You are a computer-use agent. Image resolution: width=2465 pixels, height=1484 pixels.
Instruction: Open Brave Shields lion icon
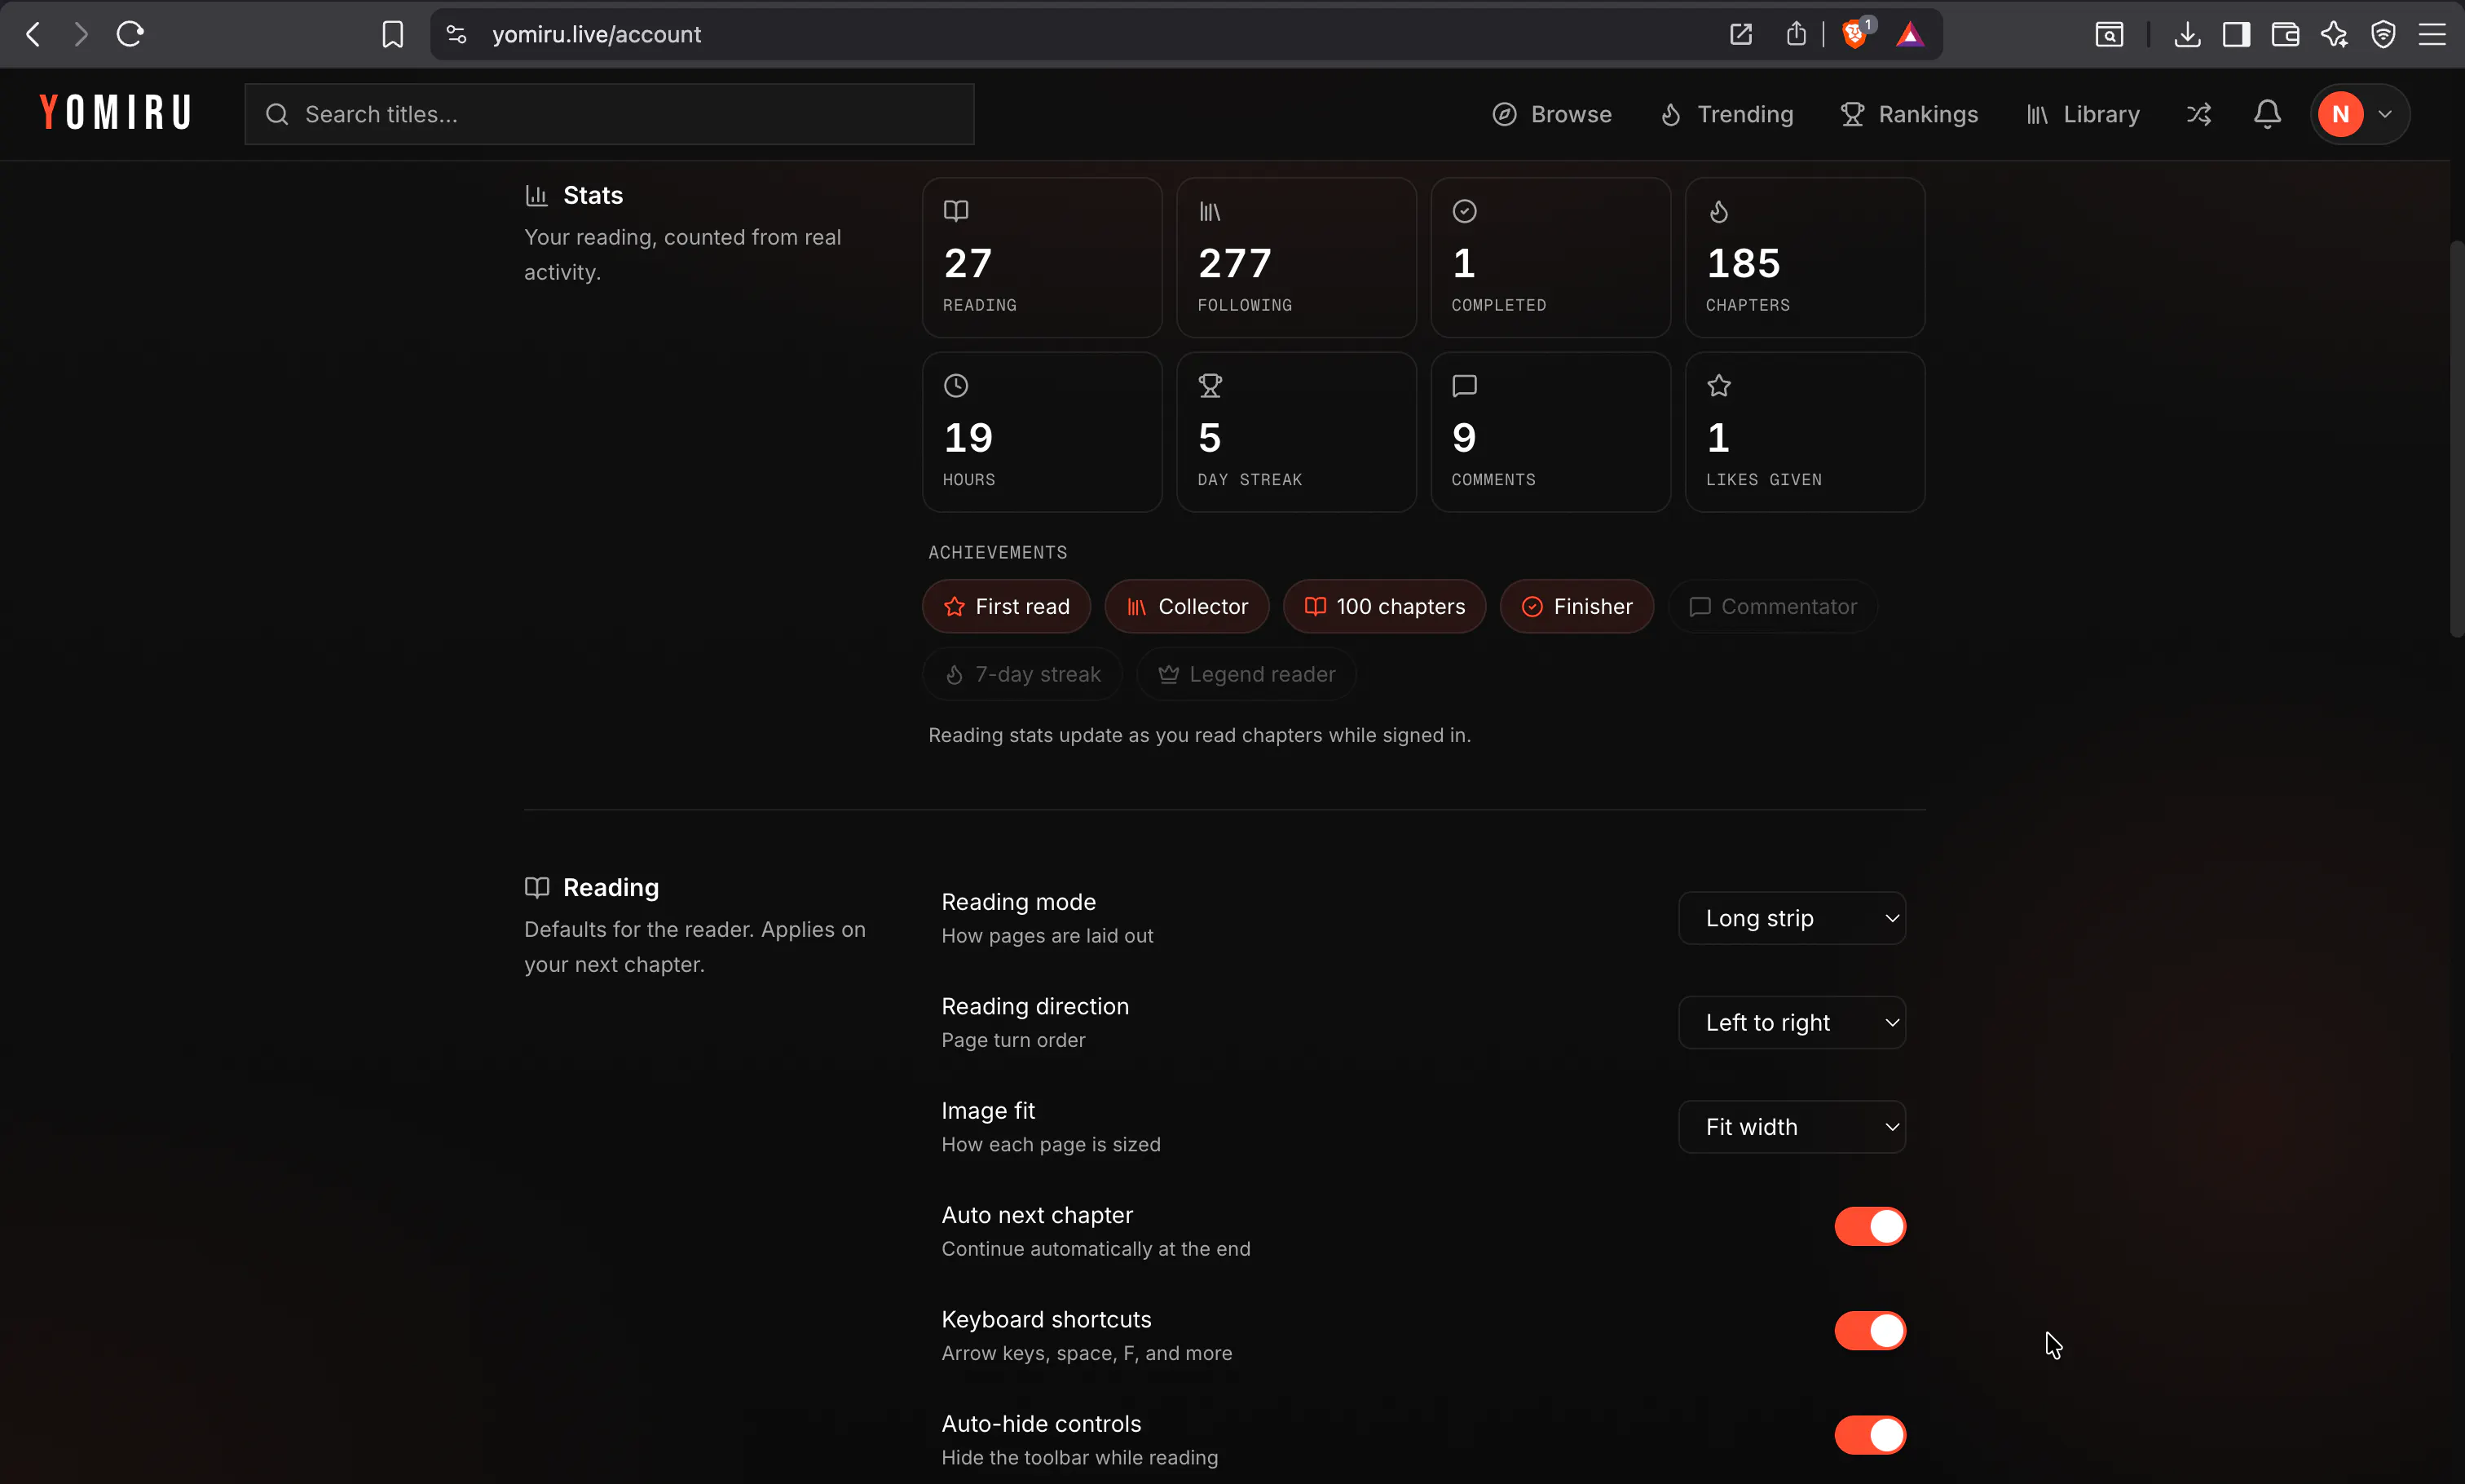1856,34
